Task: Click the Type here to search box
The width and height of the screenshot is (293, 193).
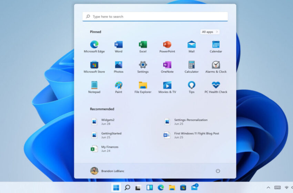Action: click(x=155, y=17)
